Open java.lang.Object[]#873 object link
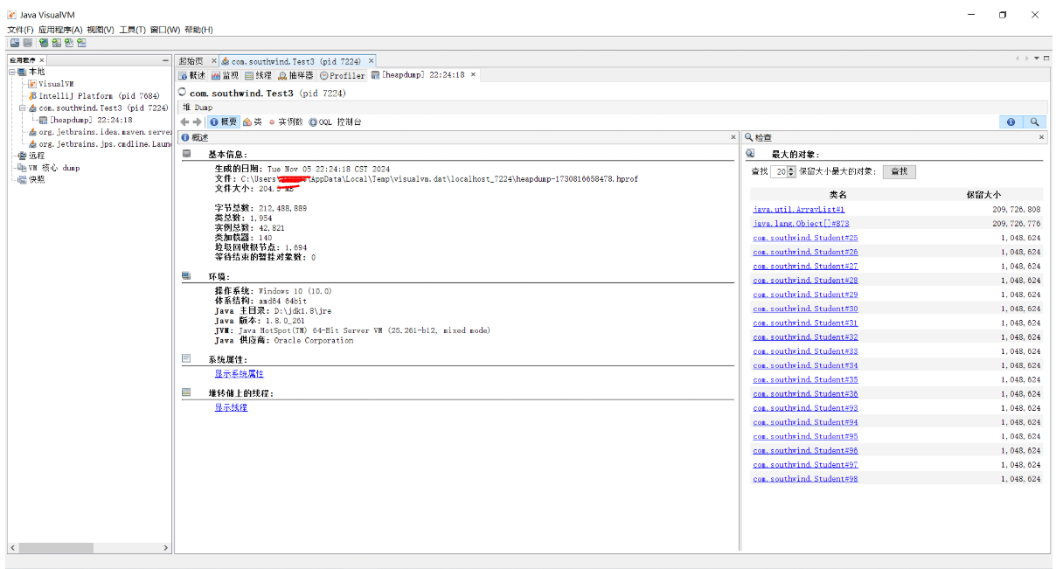The height and width of the screenshot is (569, 1063). coord(801,224)
